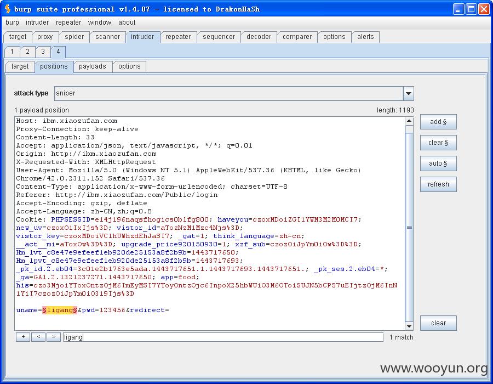Switch to the scanner tab

(x=107, y=37)
